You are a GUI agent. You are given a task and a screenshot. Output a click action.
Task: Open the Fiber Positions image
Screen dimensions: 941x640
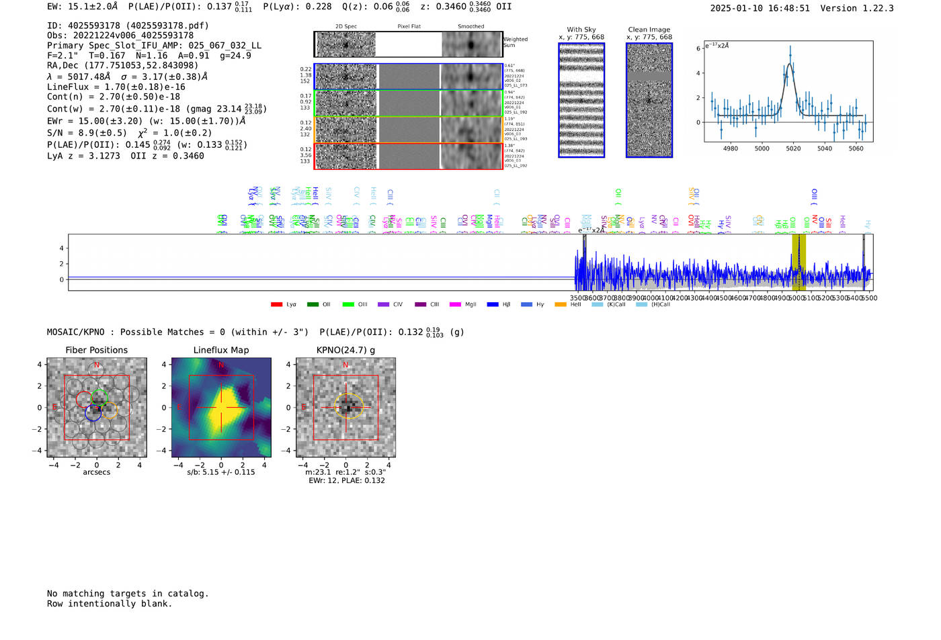(x=97, y=408)
